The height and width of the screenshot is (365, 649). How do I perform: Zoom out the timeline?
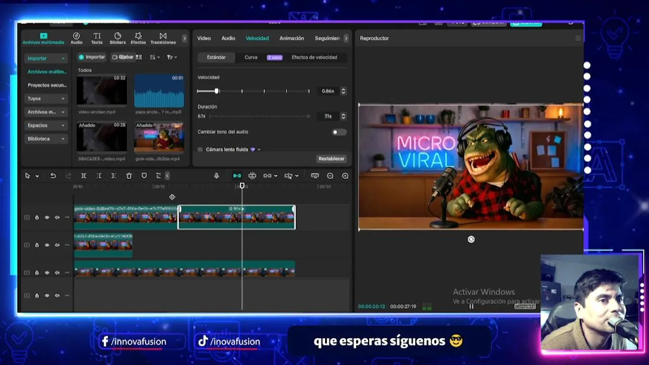point(330,176)
